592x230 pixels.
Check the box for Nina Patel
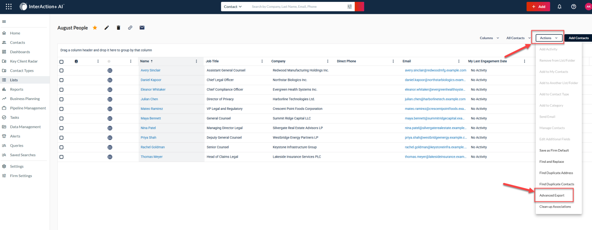click(x=61, y=128)
